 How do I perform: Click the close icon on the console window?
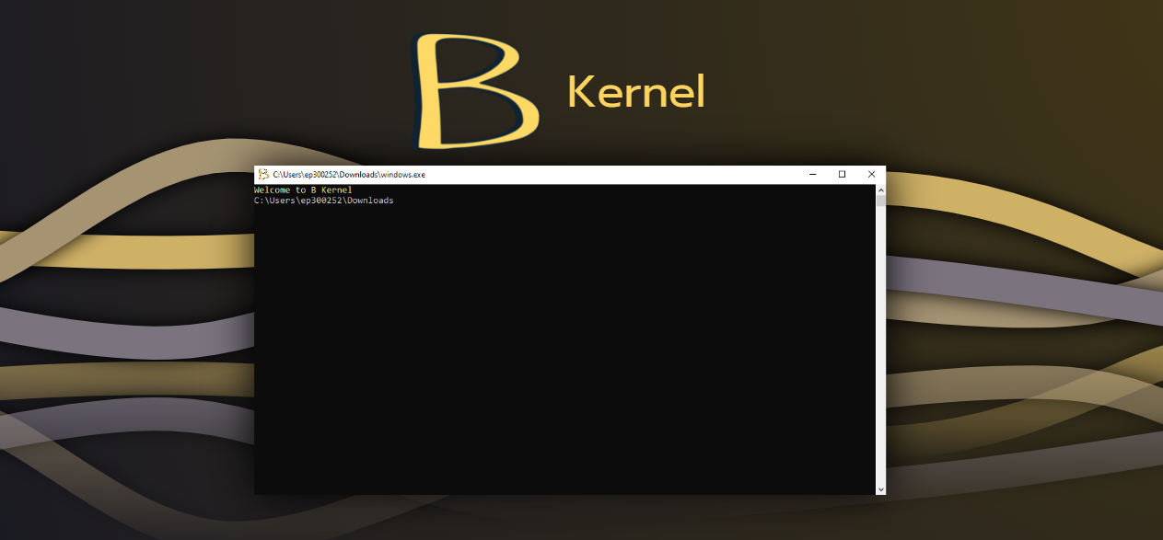(870, 174)
